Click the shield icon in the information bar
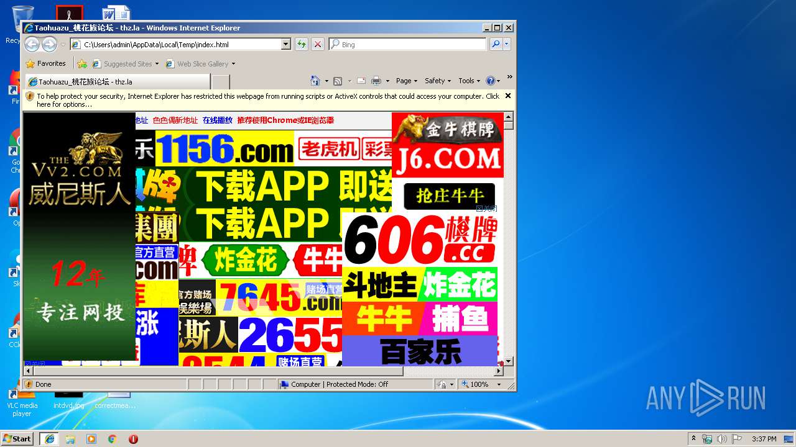The height and width of the screenshot is (447, 796). pos(30,96)
